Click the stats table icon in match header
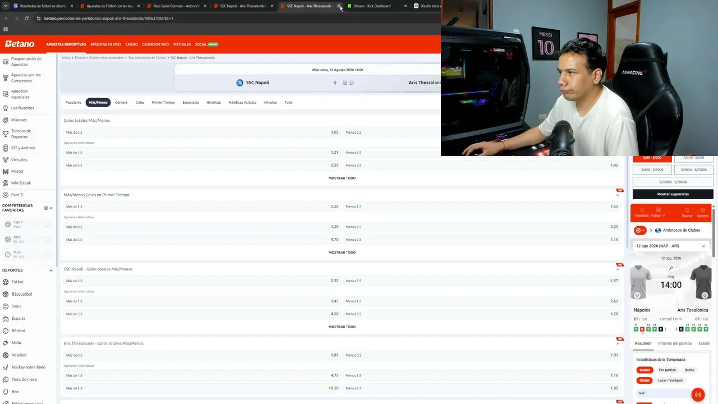718x404 pixels. pyautogui.click(x=344, y=82)
